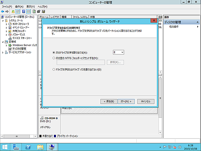The image size is (201, 151).
Task: Click the キャンセル button in the wizard
Action: click(146, 101)
